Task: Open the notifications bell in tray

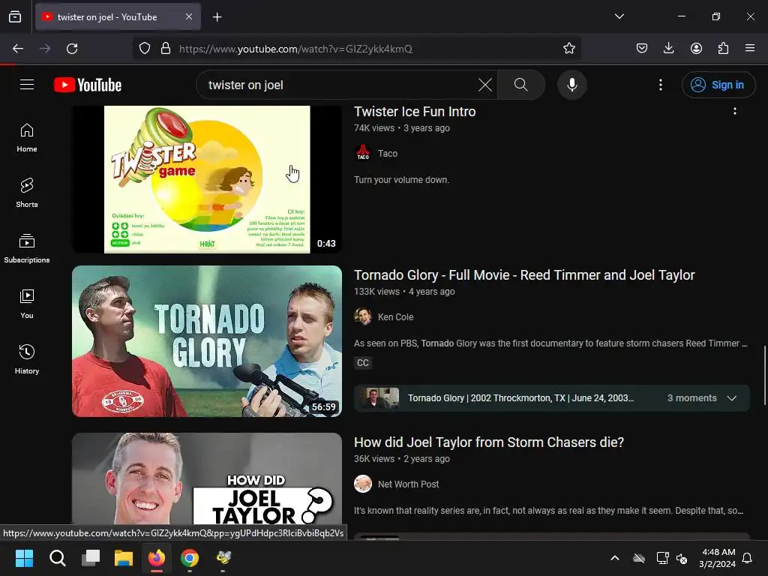Action: pos(748,558)
